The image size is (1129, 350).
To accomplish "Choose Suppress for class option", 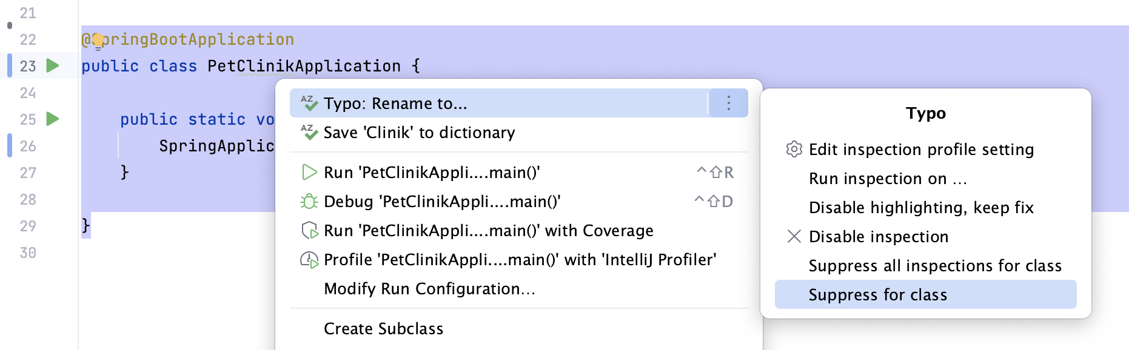I will (x=925, y=294).
